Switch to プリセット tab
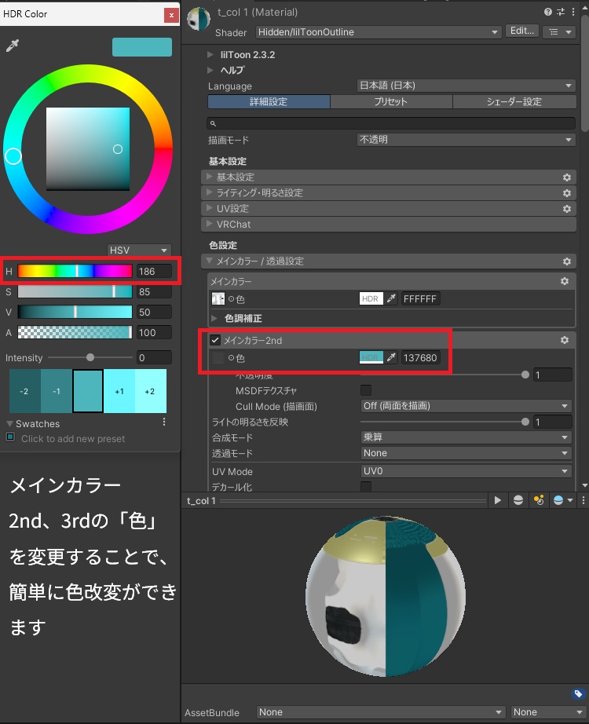This screenshot has height=724, width=589. (x=391, y=101)
